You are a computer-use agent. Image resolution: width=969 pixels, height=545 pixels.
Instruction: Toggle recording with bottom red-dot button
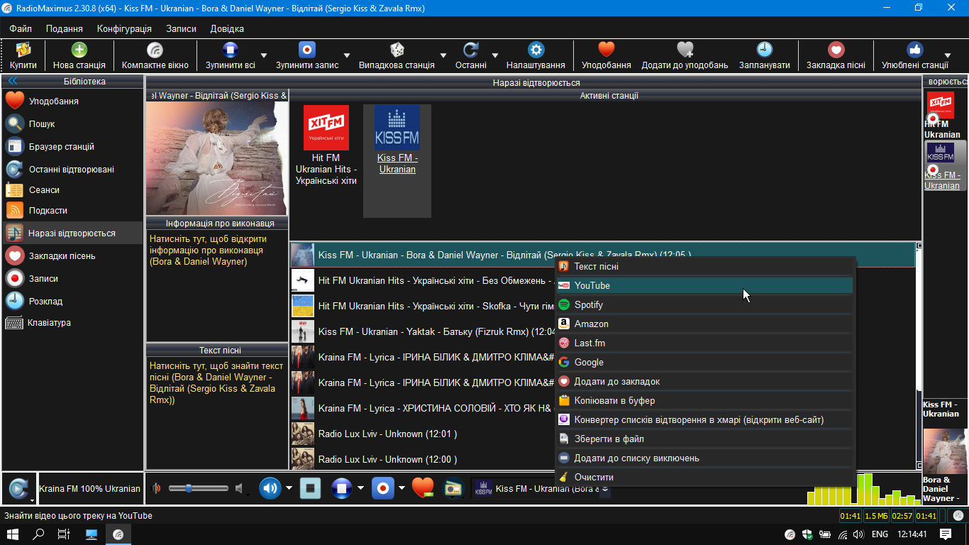click(x=383, y=488)
